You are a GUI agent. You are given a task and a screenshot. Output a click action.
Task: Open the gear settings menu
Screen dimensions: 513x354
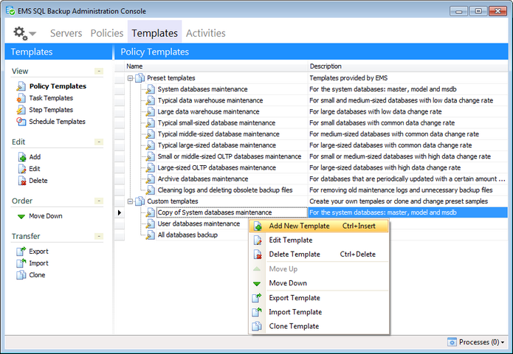point(20,33)
